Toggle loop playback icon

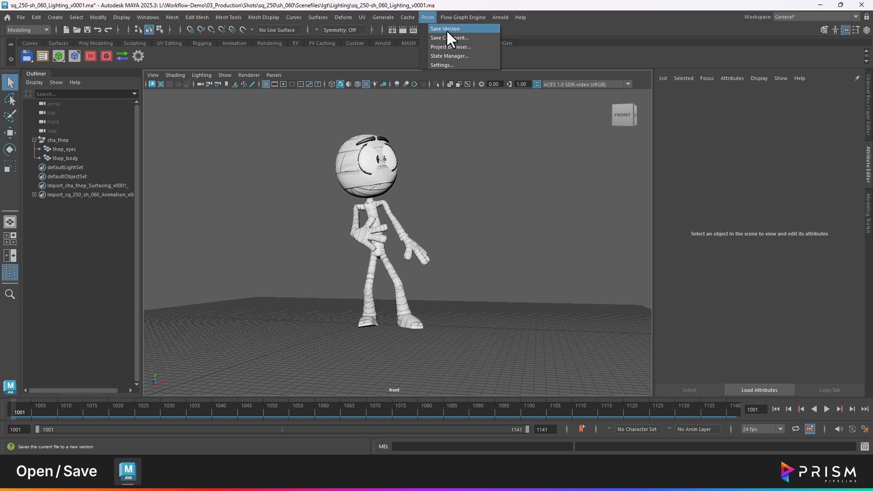(x=795, y=429)
